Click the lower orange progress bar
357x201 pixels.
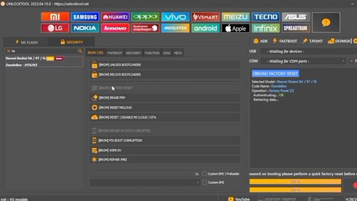click(x=295, y=190)
